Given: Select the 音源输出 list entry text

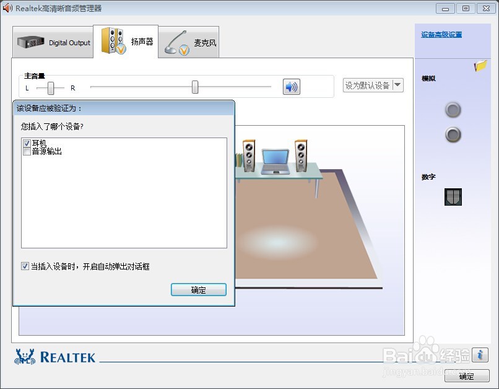Looking at the screenshot, I should [47, 152].
